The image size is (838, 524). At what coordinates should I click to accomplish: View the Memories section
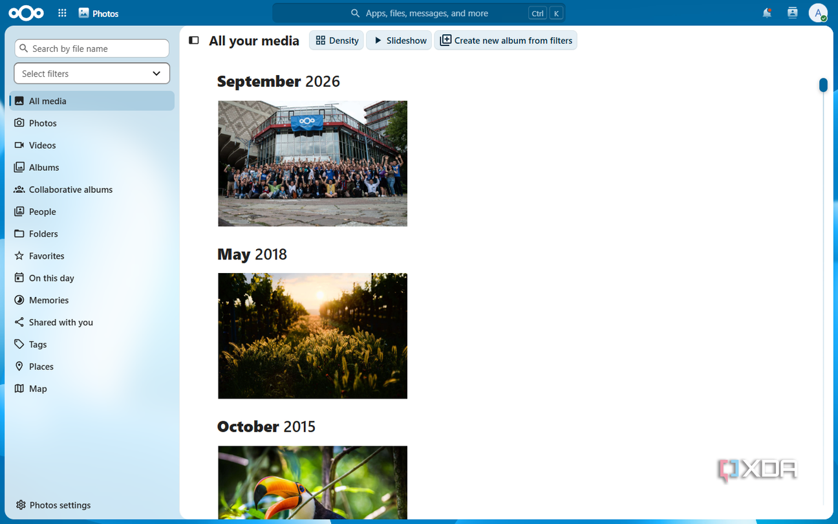[x=92, y=300]
